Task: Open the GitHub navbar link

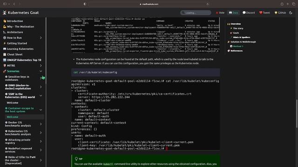Action: 280,13
